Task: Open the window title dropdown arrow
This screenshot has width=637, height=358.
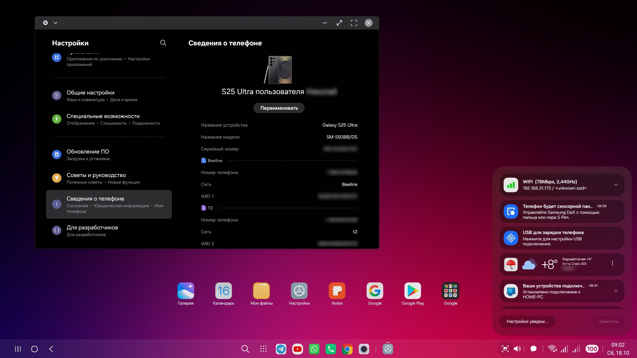Action: 55,23
